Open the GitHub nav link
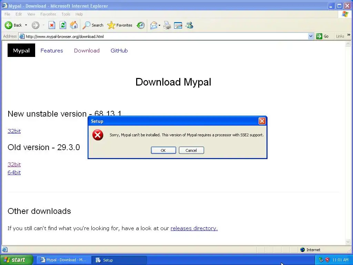353x265 pixels. pyautogui.click(x=119, y=50)
